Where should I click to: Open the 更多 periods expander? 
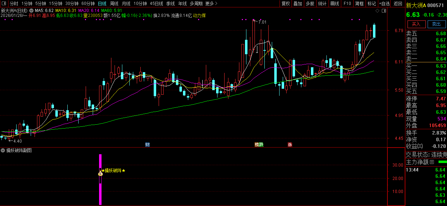[x=211, y=4]
